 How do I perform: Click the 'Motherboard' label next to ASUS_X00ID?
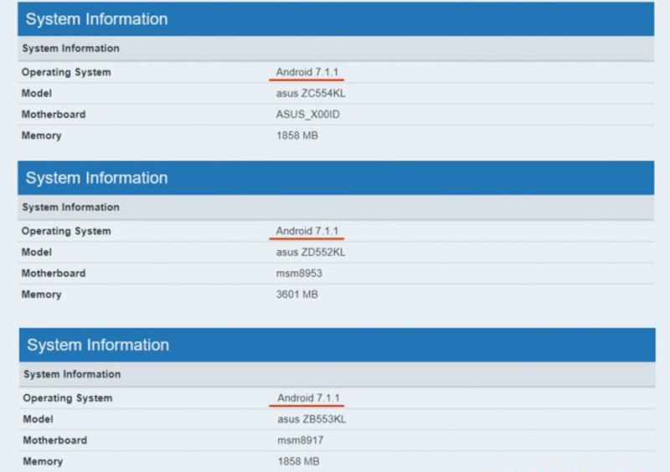(x=54, y=115)
